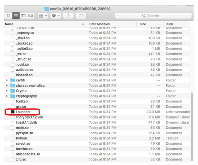Click the 417 KB size value
Viewport: 198px width, 165px height.
pos(154,122)
